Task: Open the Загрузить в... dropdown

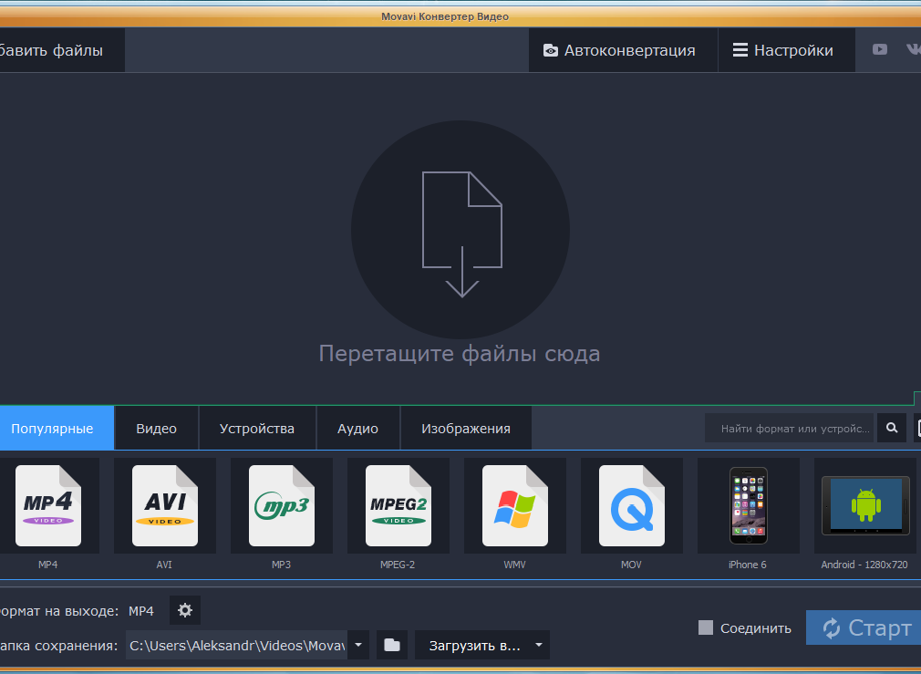Action: point(482,645)
